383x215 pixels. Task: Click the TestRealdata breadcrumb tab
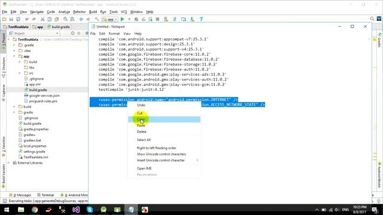pos(16,27)
